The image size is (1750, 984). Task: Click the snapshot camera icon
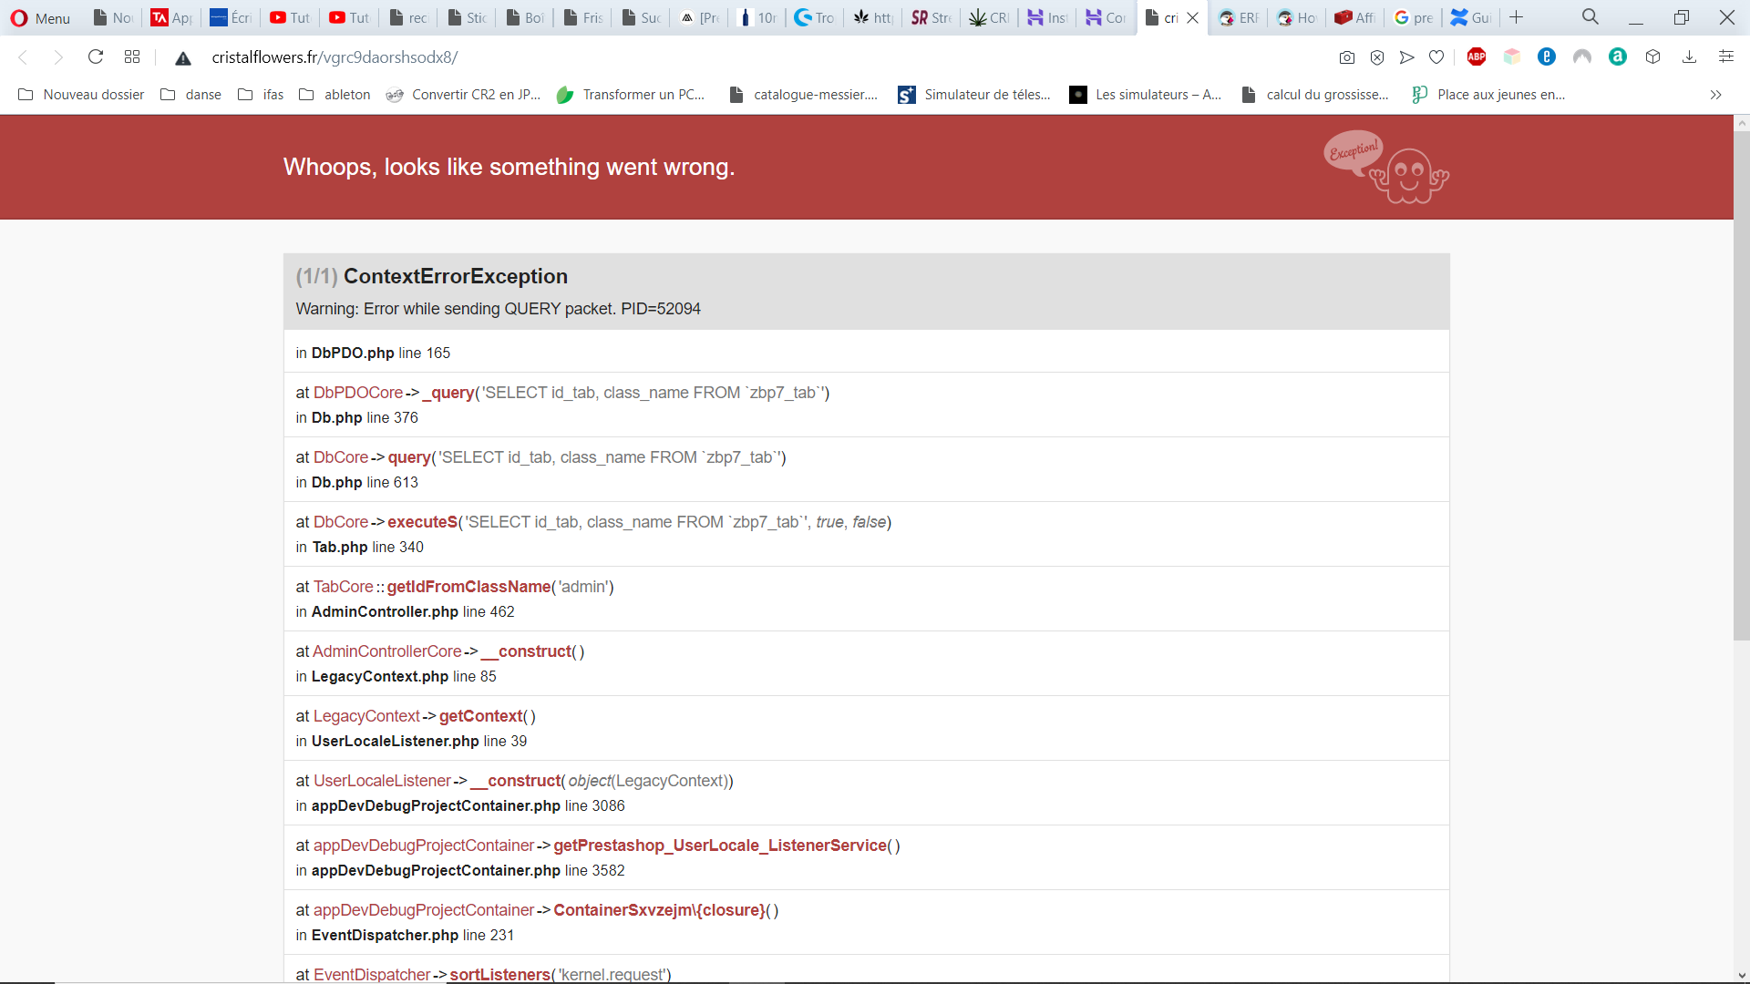(x=1346, y=57)
